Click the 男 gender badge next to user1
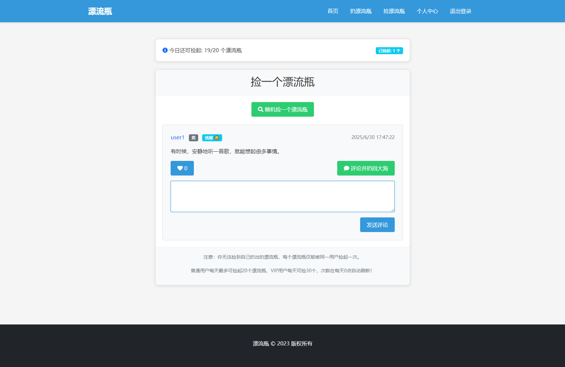The height and width of the screenshot is (367, 565). [x=193, y=138]
